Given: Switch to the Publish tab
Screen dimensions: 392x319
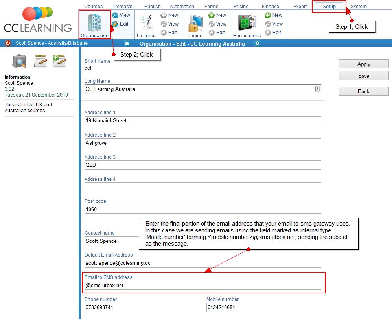Looking at the screenshot, I should (x=153, y=7).
